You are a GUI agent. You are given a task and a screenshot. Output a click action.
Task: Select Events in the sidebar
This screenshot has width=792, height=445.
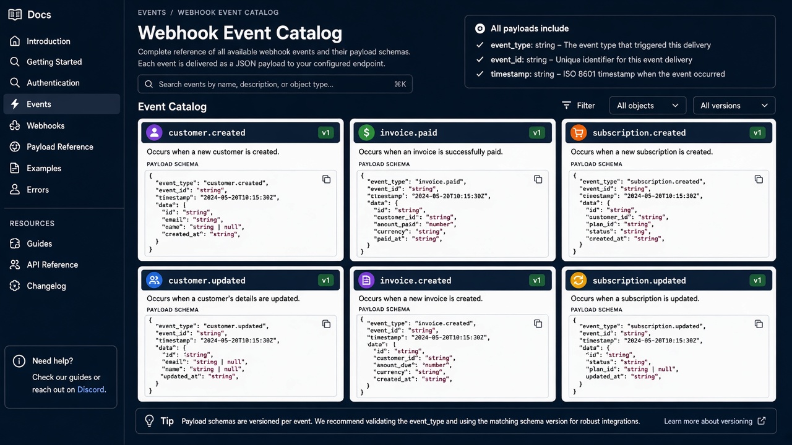(x=61, y=104)
